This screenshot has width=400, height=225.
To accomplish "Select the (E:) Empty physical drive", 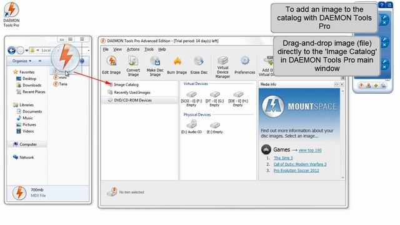I will point(215,127).
